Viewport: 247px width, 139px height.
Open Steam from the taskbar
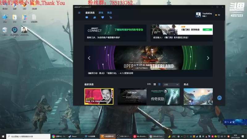point(75,136)
